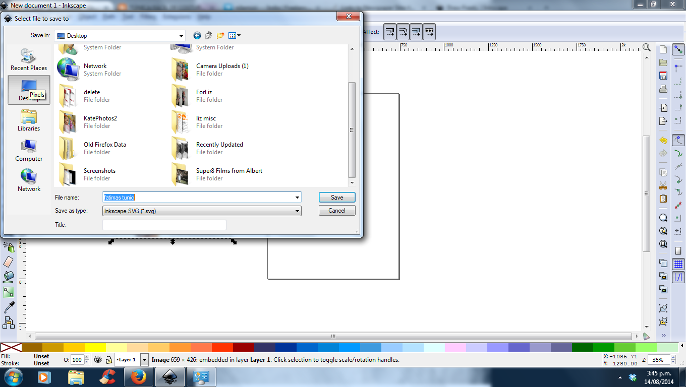Viewport: 686px width, 387px height.
Task: Click the Print document icon
Action: pos(663,89)
